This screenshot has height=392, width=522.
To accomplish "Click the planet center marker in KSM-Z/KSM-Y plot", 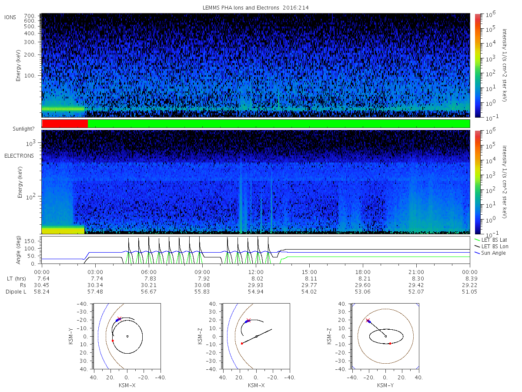I will pyautogui.click(x=386, y=336).
